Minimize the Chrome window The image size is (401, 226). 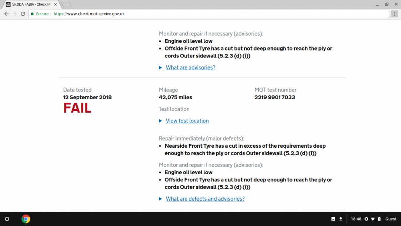377,4
